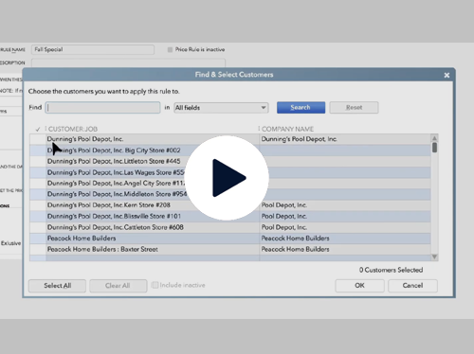
Task: Select the Kern Store #208 row
Action: pos(230,205)
